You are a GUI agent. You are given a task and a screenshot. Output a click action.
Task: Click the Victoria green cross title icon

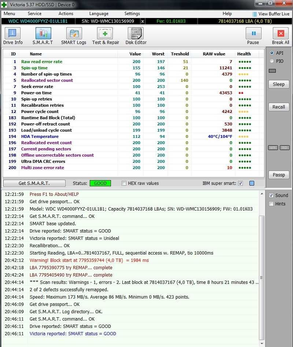tap(4, 4)
